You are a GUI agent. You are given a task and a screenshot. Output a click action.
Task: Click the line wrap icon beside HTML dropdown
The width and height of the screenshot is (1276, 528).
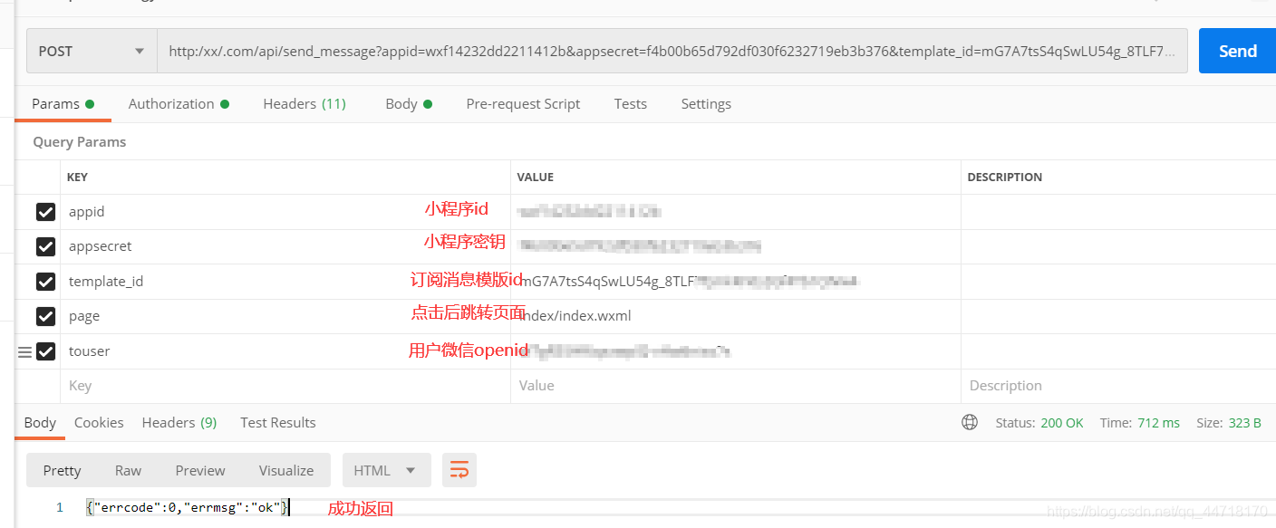(459, 469)
